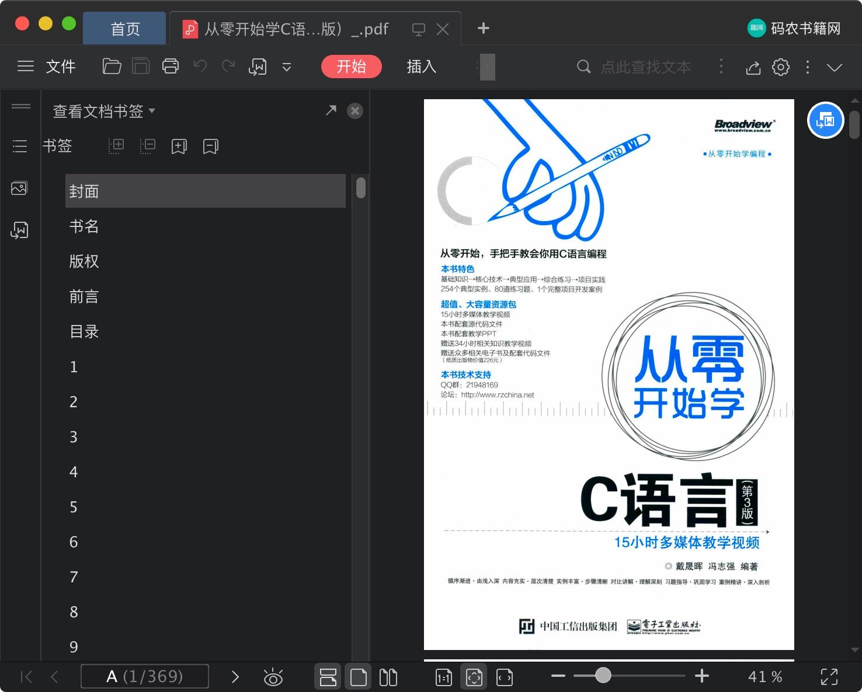Open the 查看文档书签 dropdown
The image size is (862, 692).
click(104, 111)
